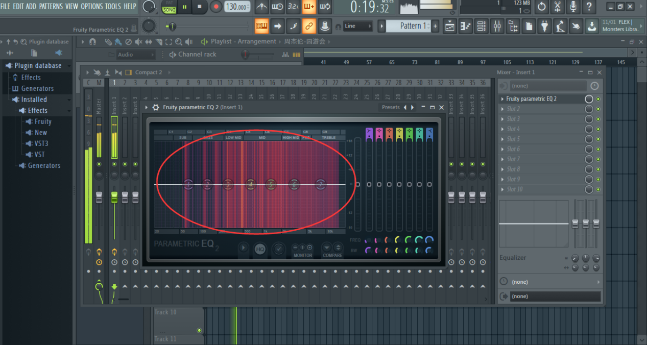Open the Piano roll from toolbar

(x=465, y=26)
